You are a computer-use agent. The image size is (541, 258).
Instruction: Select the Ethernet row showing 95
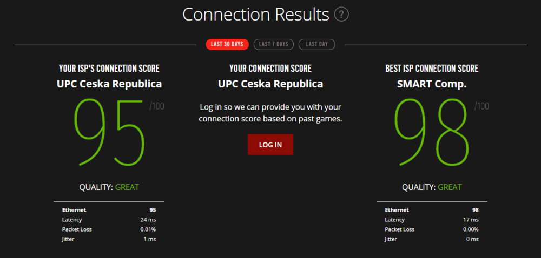tap(109, 210)
